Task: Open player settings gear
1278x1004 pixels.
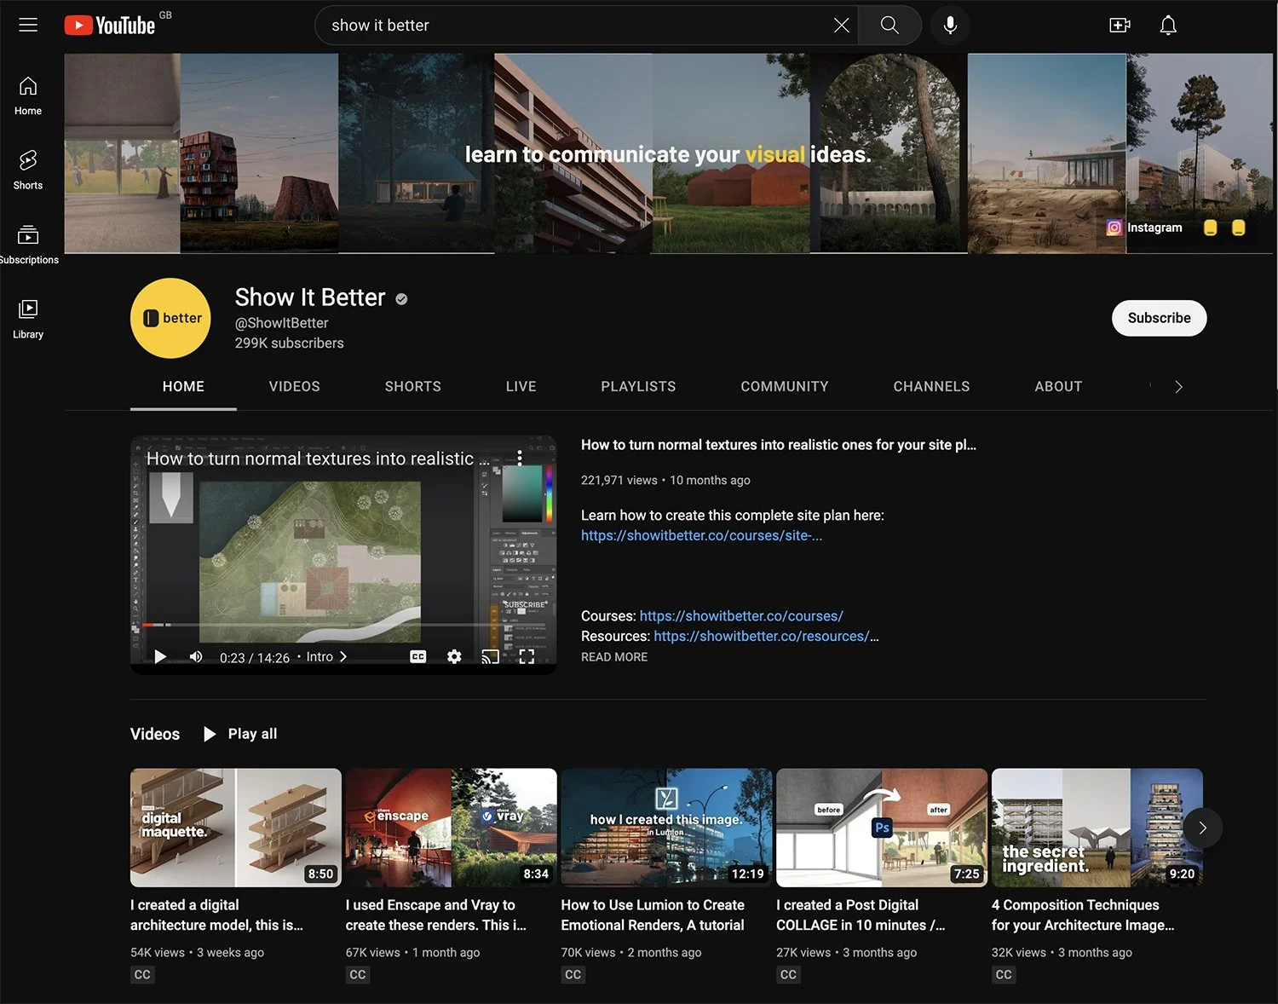Action: coord(454,656)
